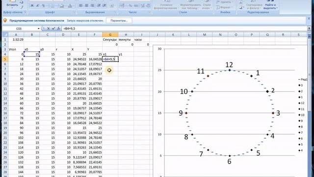
Task: Cancel the formula entry with the X
Action: (48, 29)
